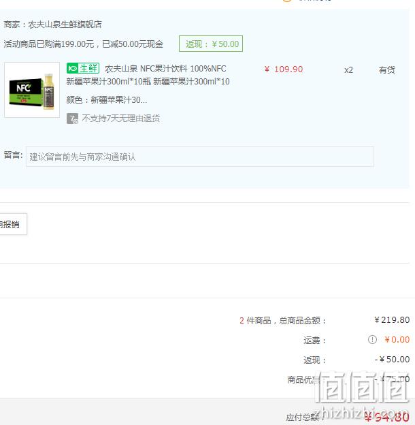Click the quantity x2 text
The height and width of the screenshot is (425, 415).
(348, 70)
